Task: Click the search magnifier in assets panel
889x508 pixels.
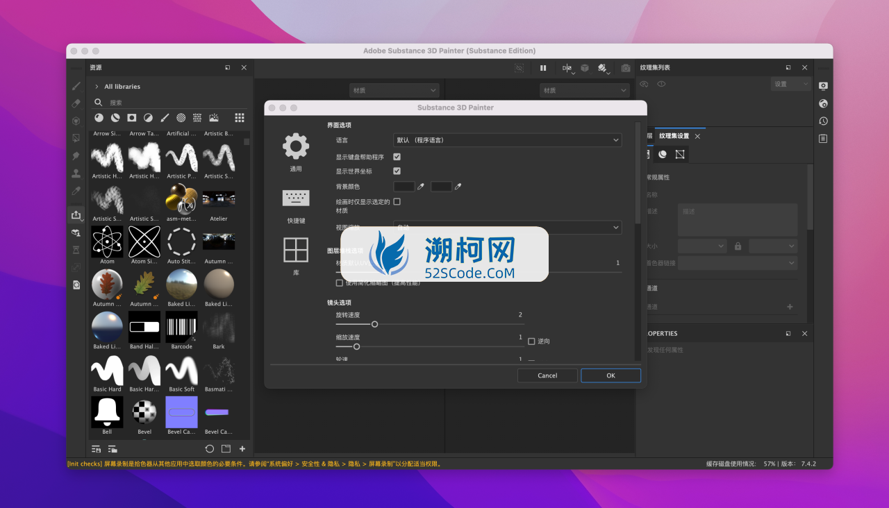Action: [x=99, y=102]
